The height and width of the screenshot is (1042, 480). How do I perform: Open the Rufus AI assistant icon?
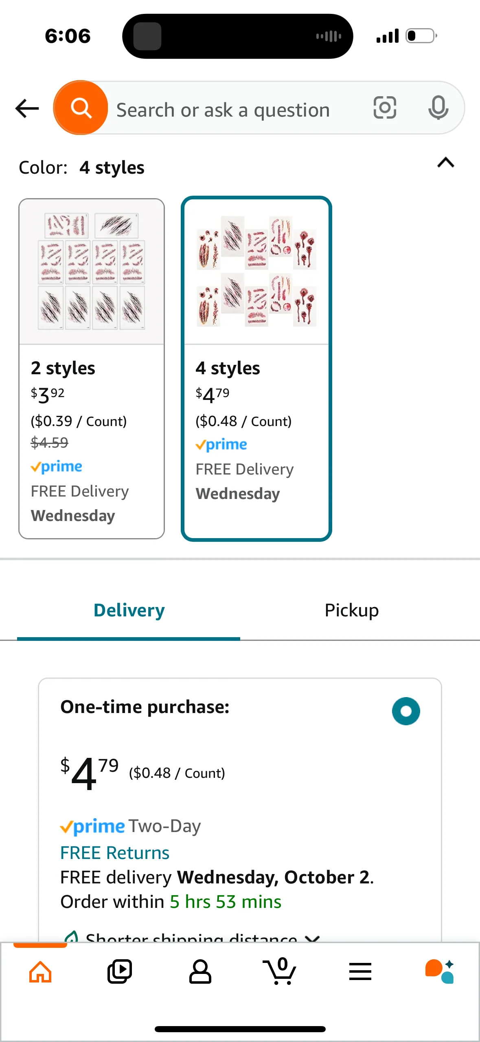(x=440, y=972)
